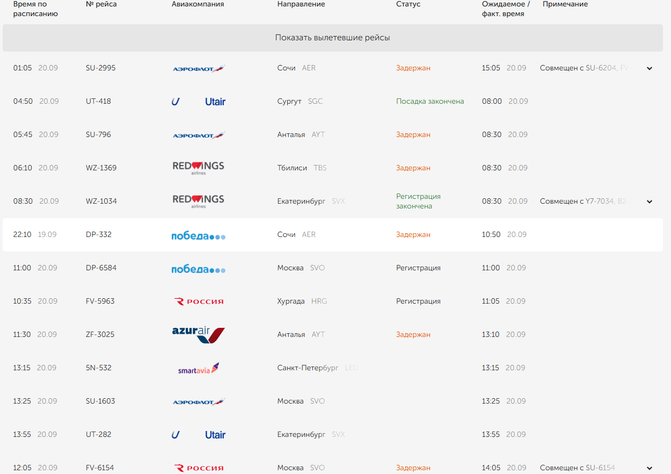Click Aeroflot logo on SU-2995 row
This screenshot has width=671, height=474.
(x=199, y=69)
